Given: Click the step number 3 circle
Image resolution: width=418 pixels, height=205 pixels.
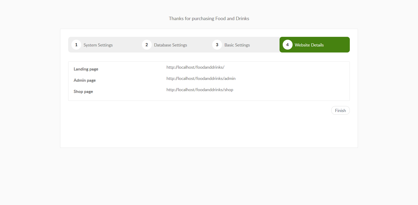Looking at the screenshot, I should (217, 45).
